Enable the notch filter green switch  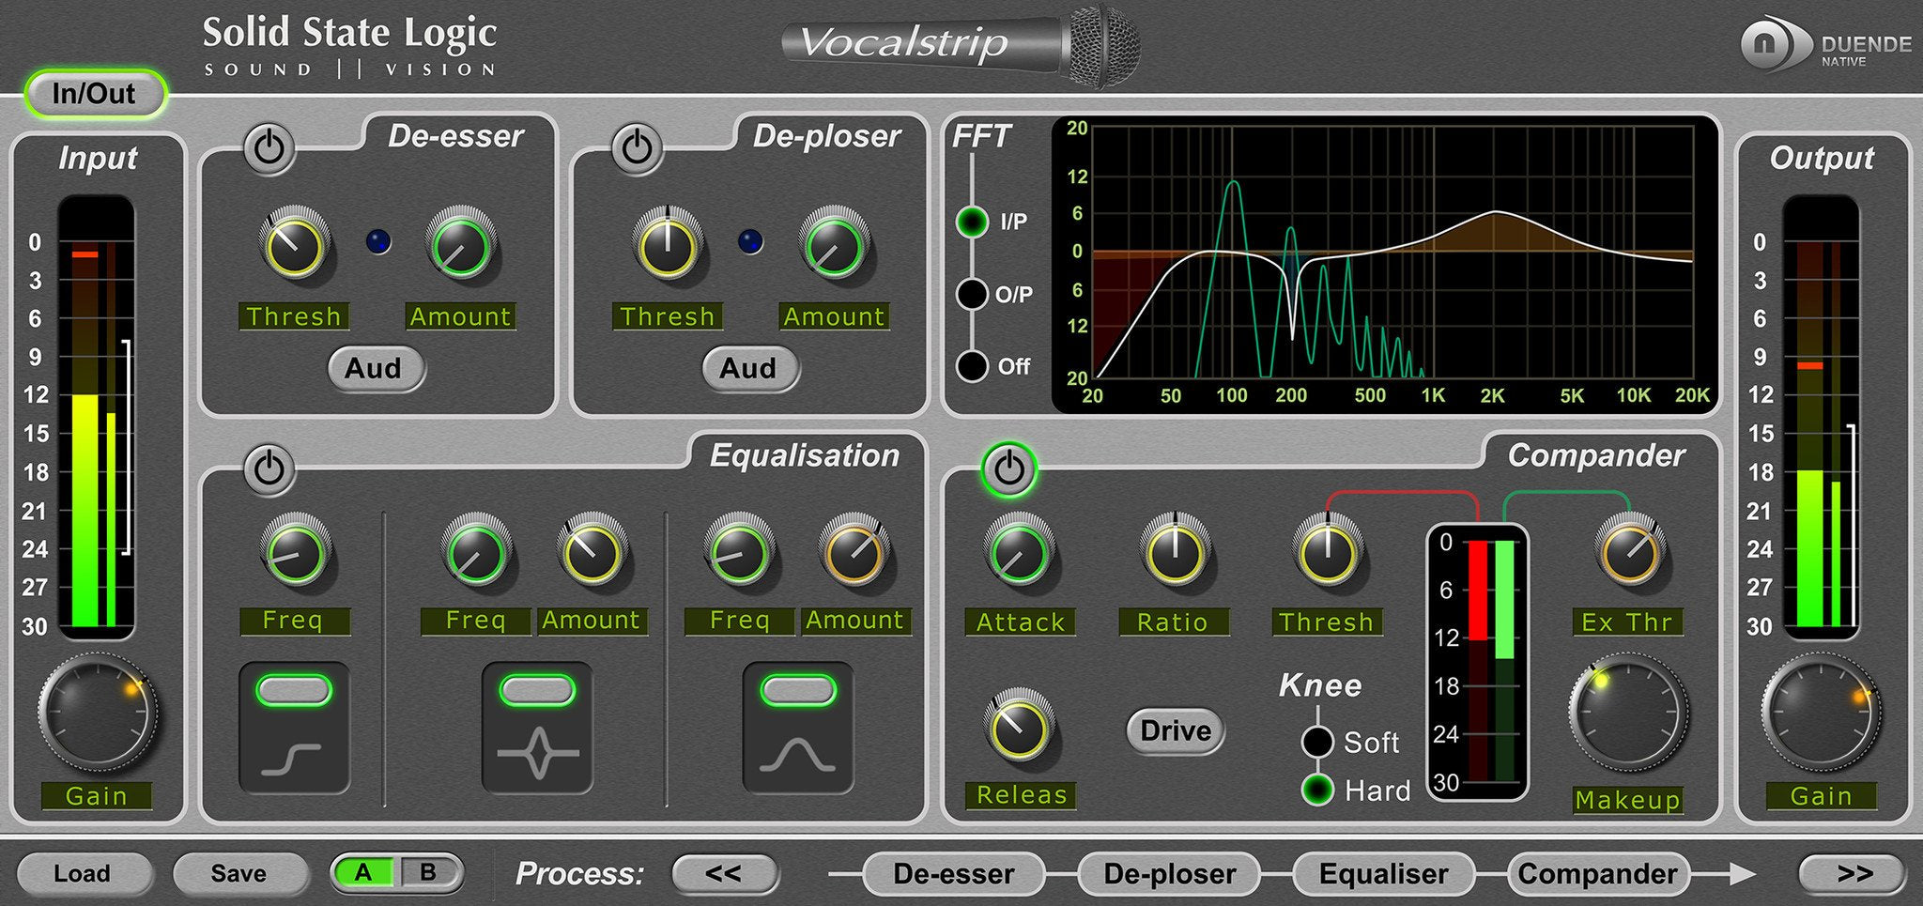[x=537, y=691]
